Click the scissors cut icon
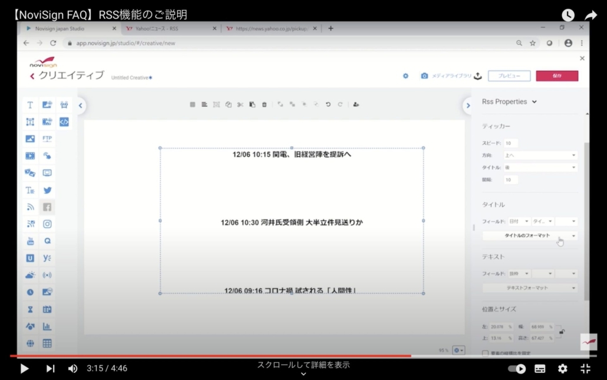The height and width of the screenshot is (380, 607). pos(240,104)
